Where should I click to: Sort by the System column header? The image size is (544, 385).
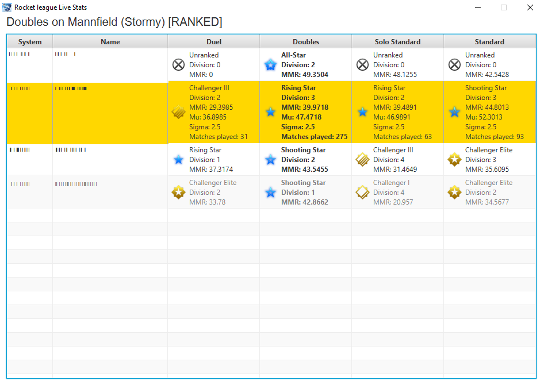(30, 42)
